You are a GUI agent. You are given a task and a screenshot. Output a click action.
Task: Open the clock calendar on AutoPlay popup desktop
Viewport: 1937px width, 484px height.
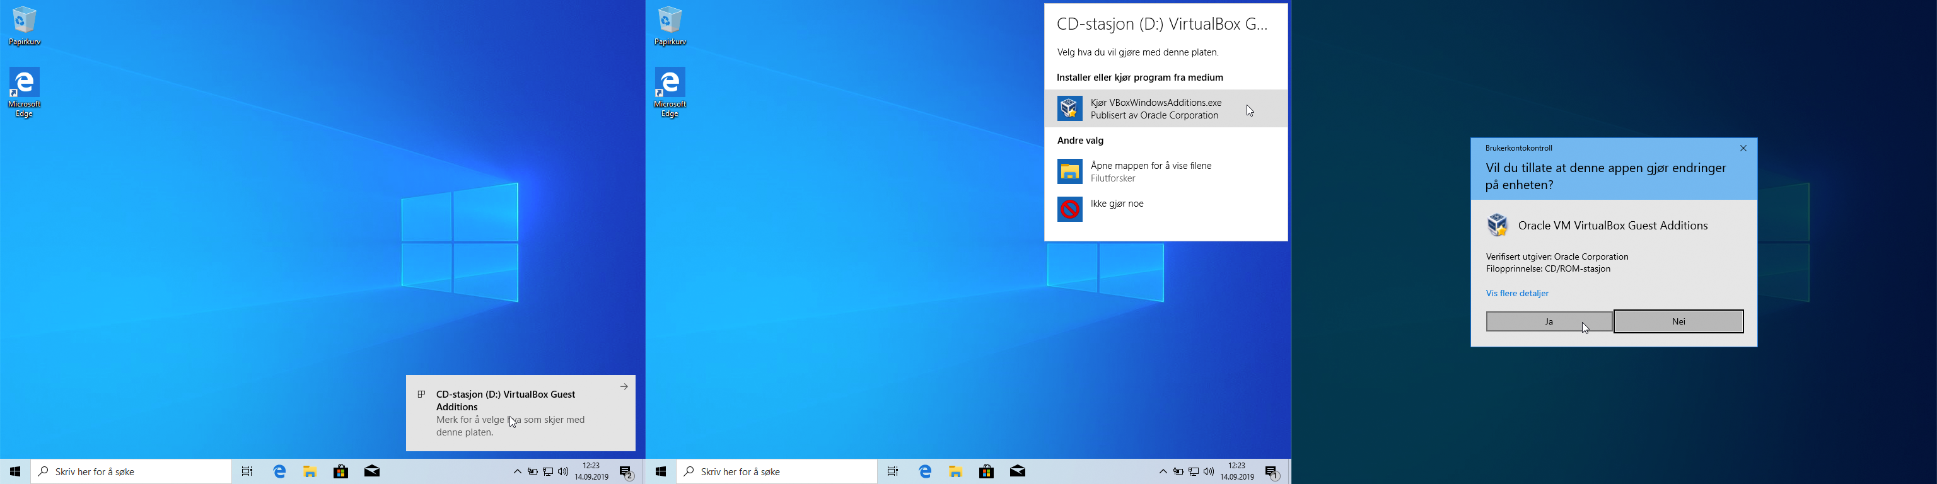click(x=1238, y=471)
